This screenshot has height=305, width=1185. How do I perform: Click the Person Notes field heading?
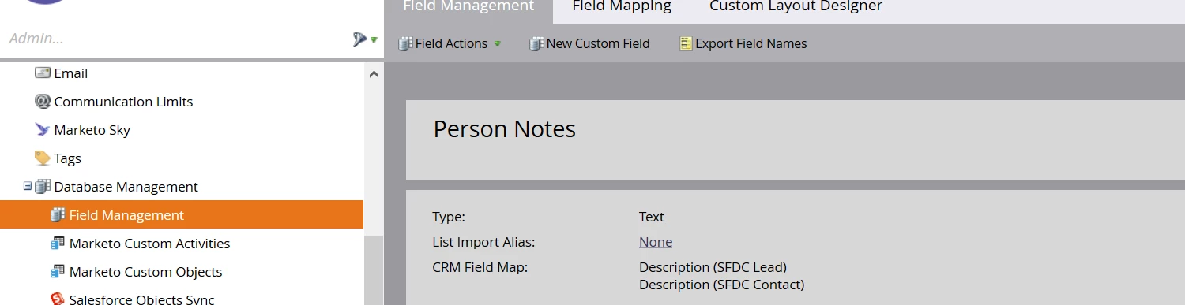point(505,129)
